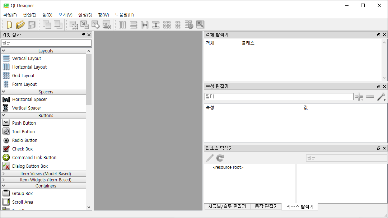This screenshot has width=388, height=218.
Task: Send selected widget to back
Action: [47, 25]
